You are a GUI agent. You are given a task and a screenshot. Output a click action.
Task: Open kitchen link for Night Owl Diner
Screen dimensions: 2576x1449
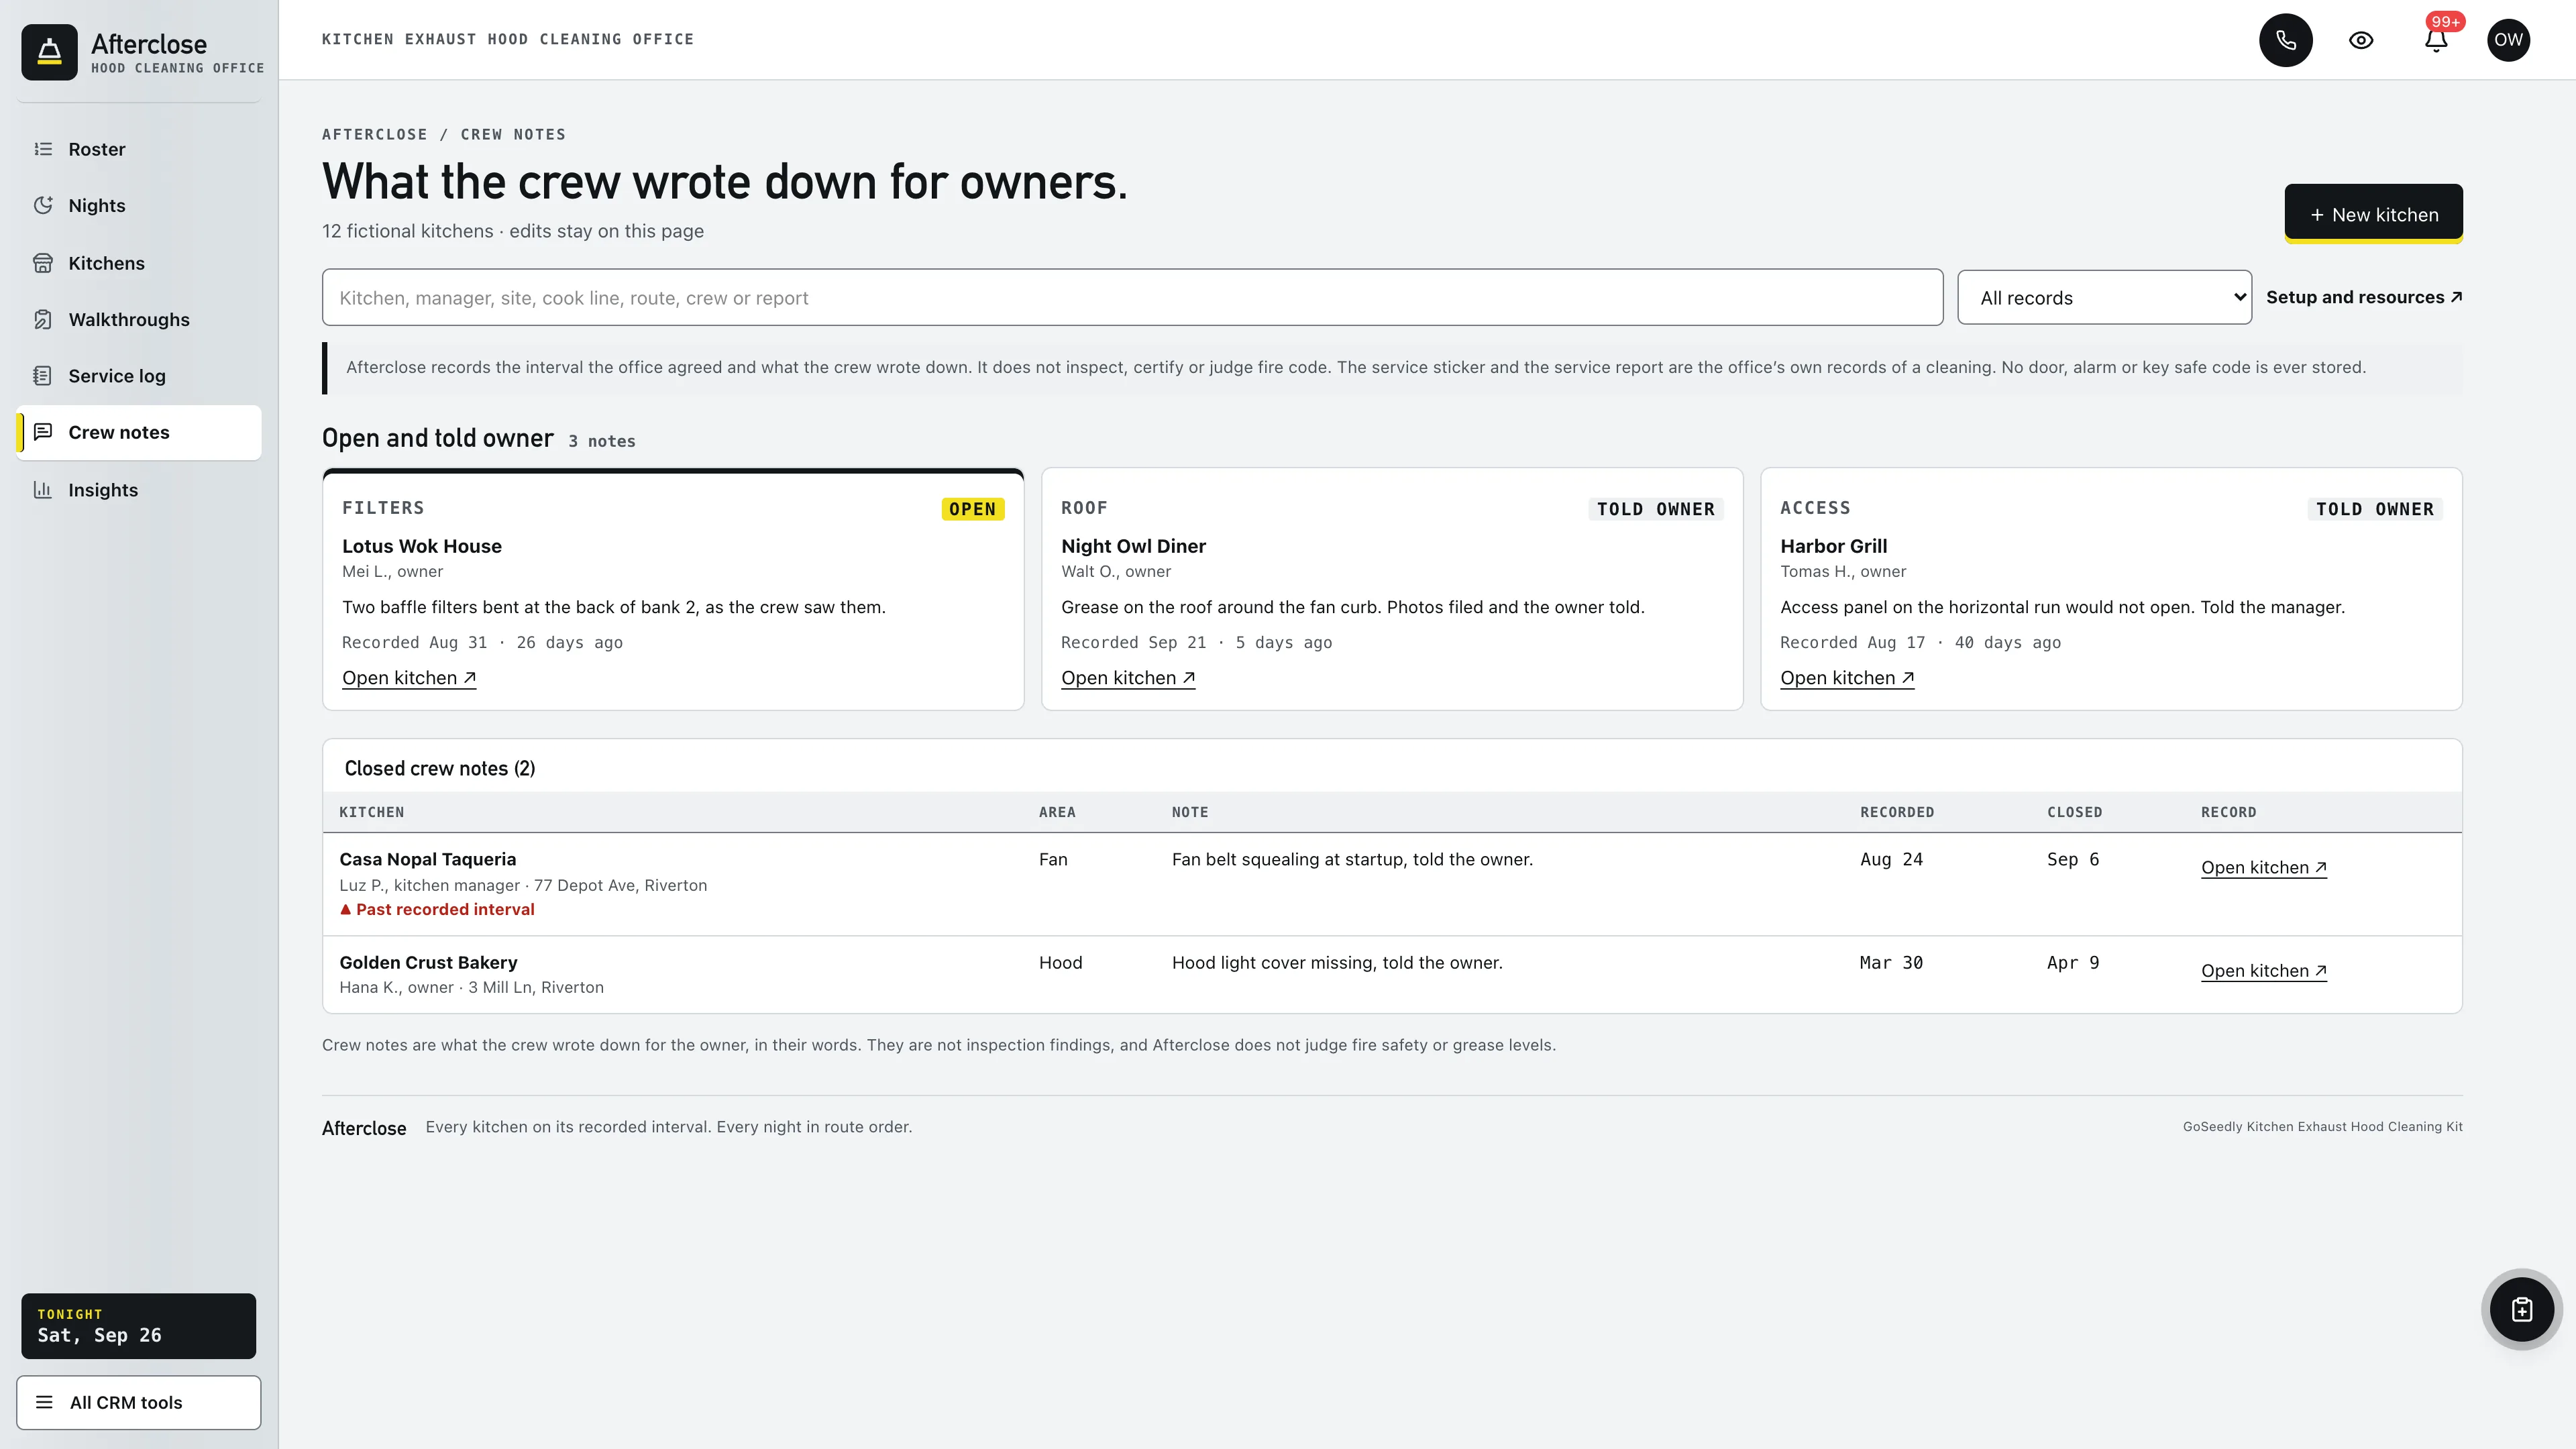coord(1128,678)
